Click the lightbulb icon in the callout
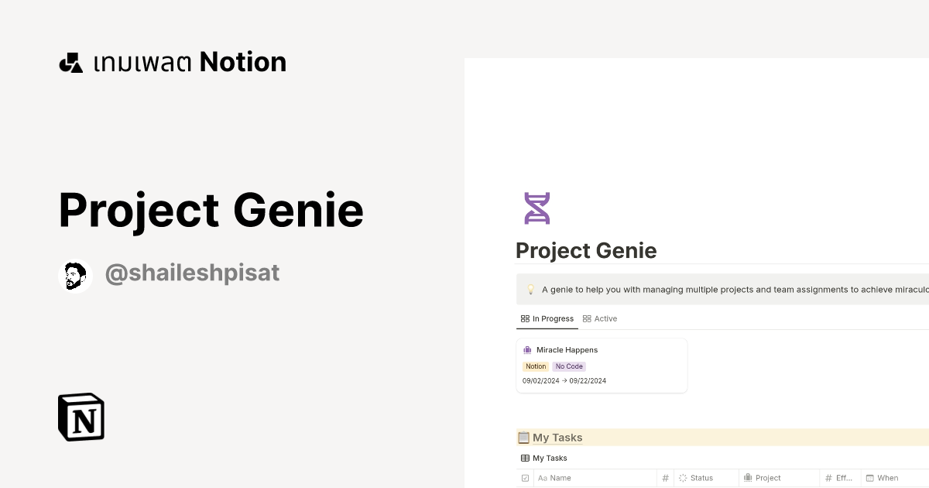The width and height of the screenshot is (929, 488). tap(530, 289)
